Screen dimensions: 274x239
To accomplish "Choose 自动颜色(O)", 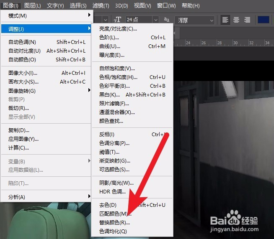I will point(47,60).
